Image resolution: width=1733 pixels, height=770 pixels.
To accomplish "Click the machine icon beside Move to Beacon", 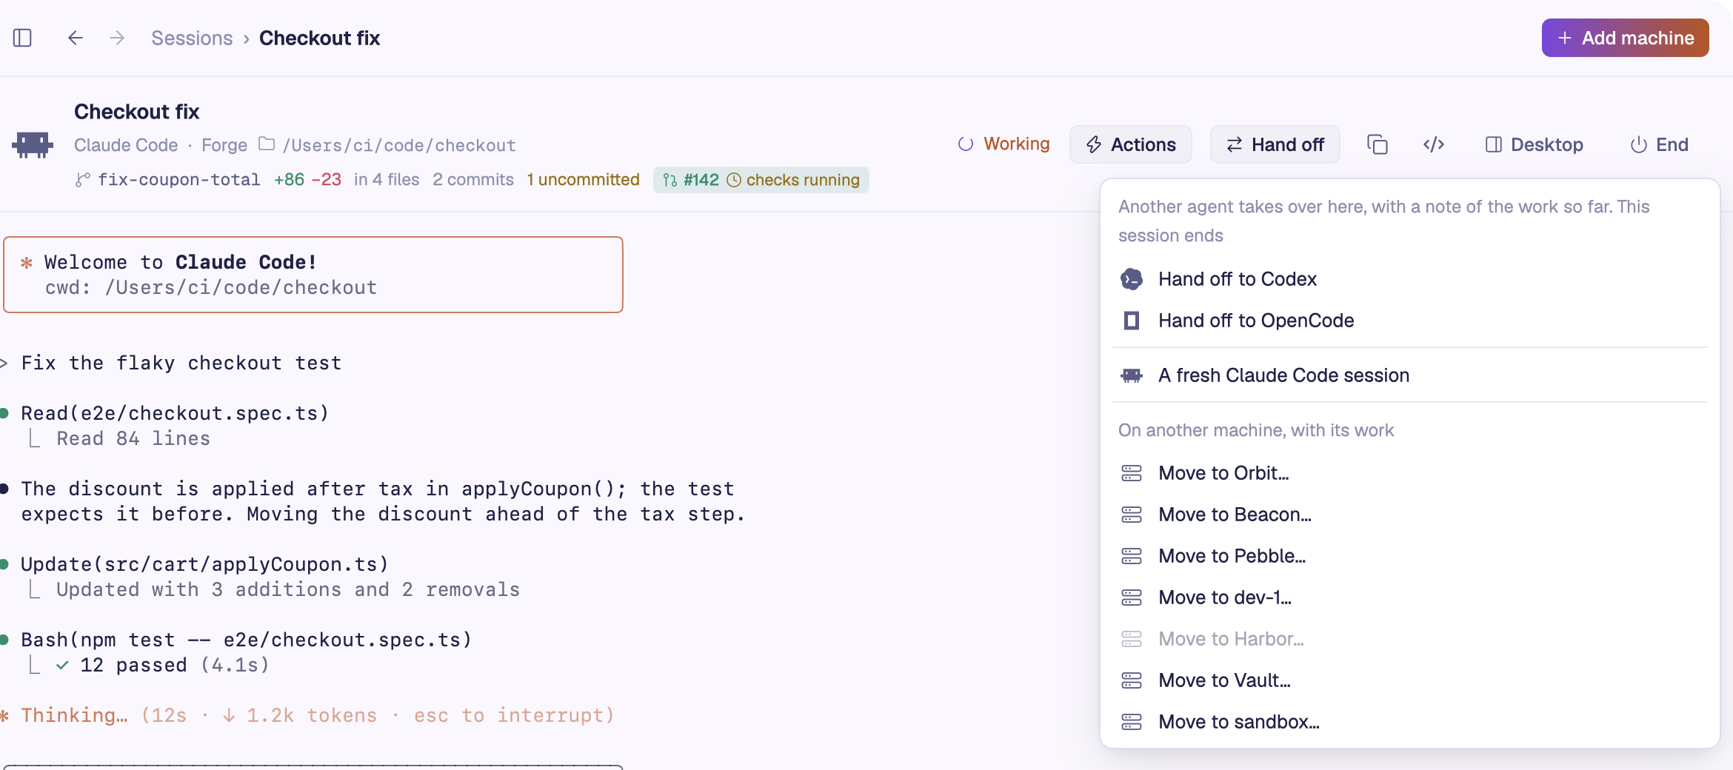I will click(x=1132, y=515).
